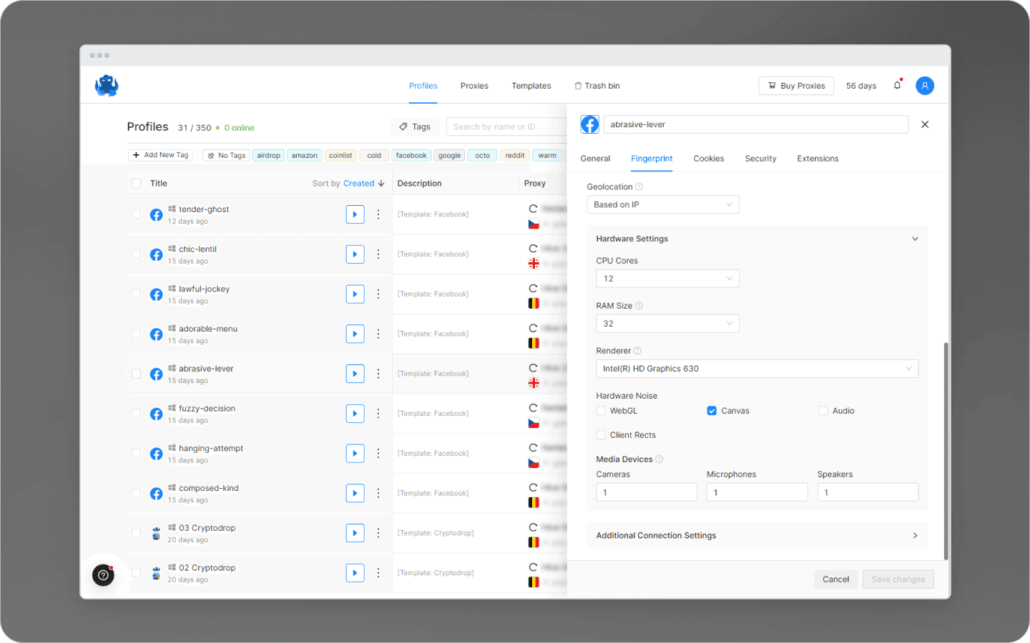Viewport: 1030px width, 643px height.
Task: Start the adorable-menu profile
Action: (355, 334)
